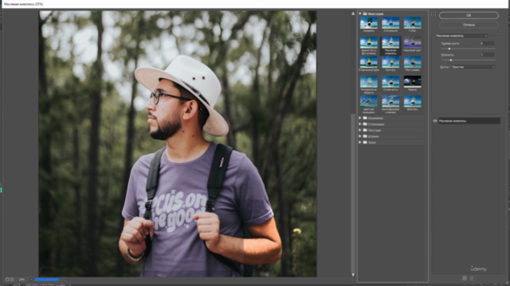
Task: Select the Аппликация filter thumbnail
Action: click(390, 23)
